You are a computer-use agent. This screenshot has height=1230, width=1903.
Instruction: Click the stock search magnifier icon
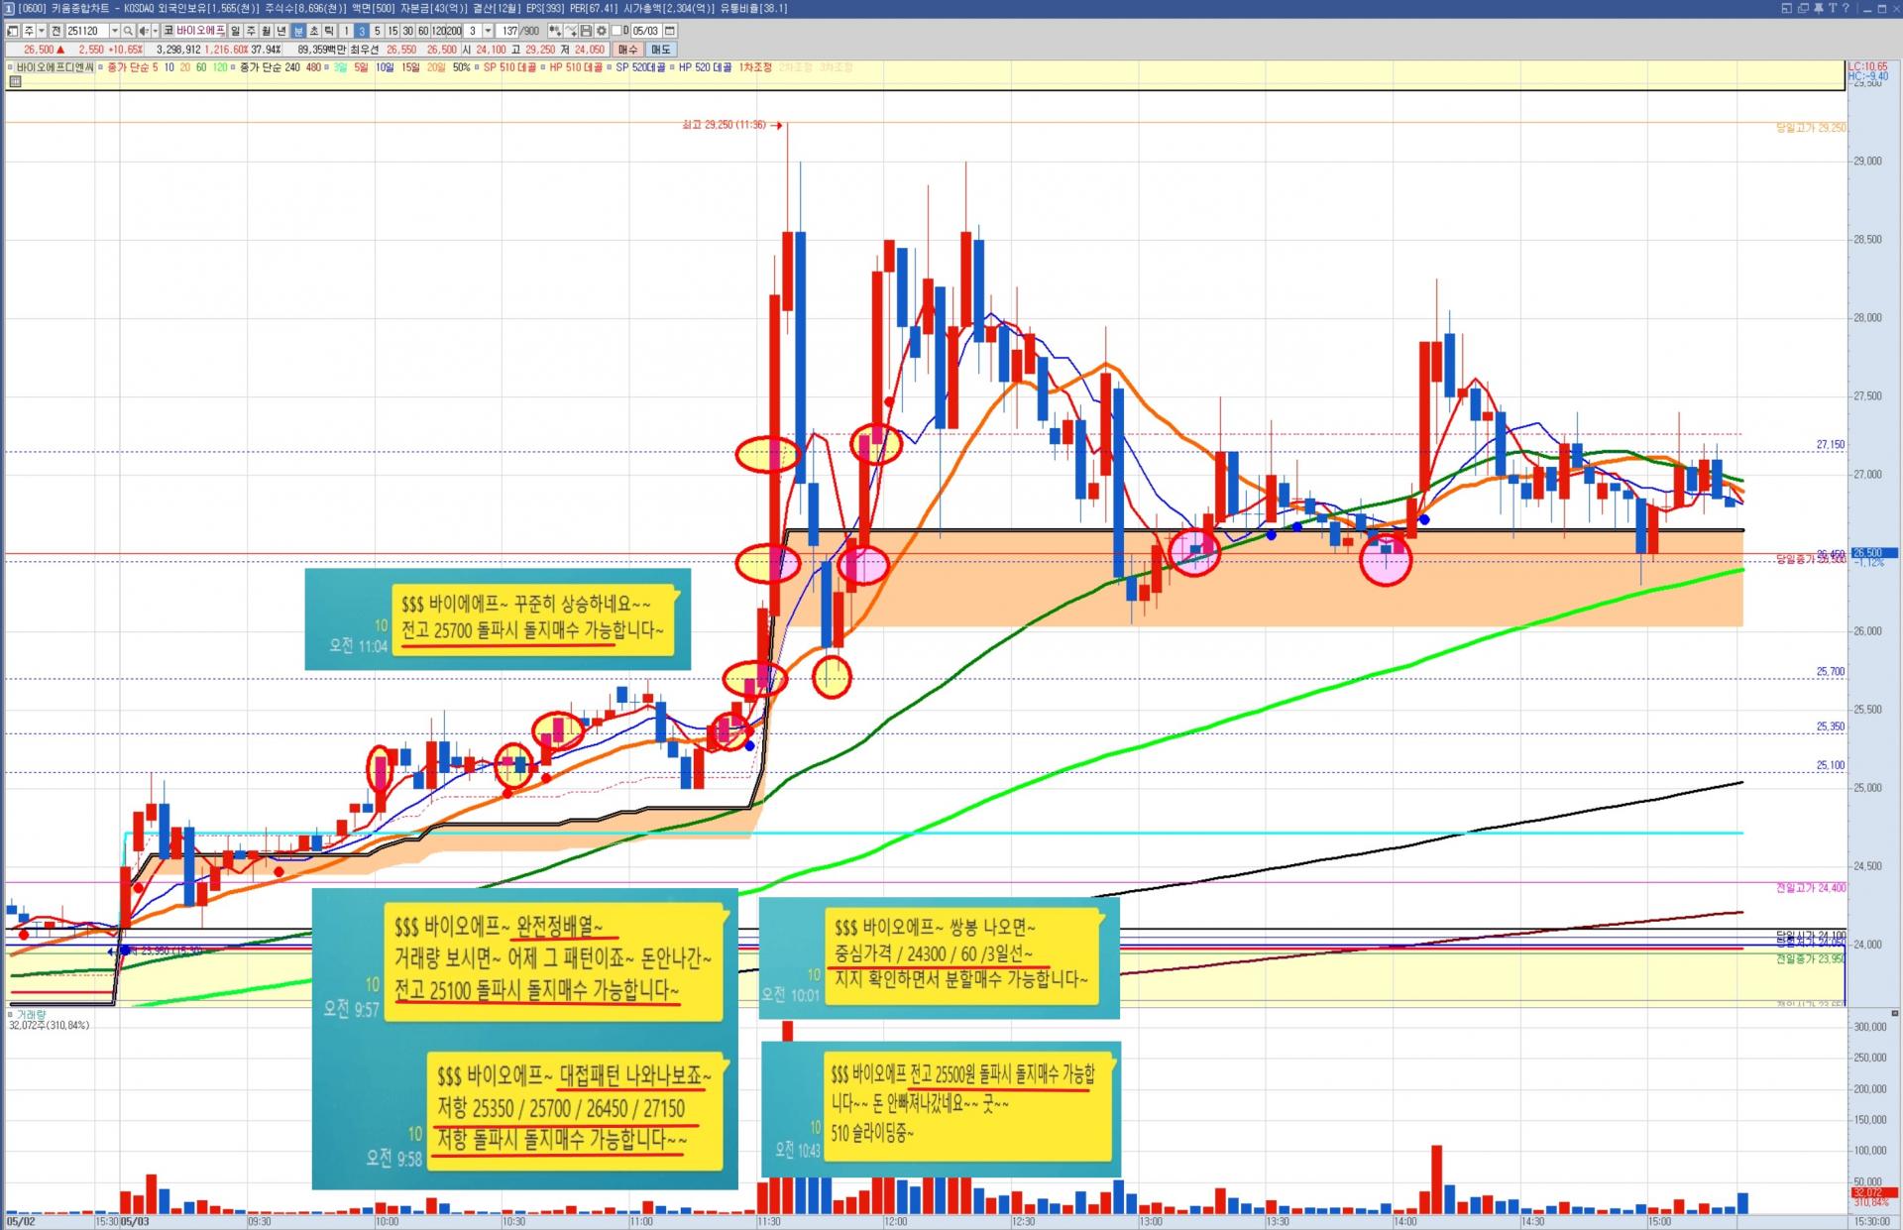128,31
